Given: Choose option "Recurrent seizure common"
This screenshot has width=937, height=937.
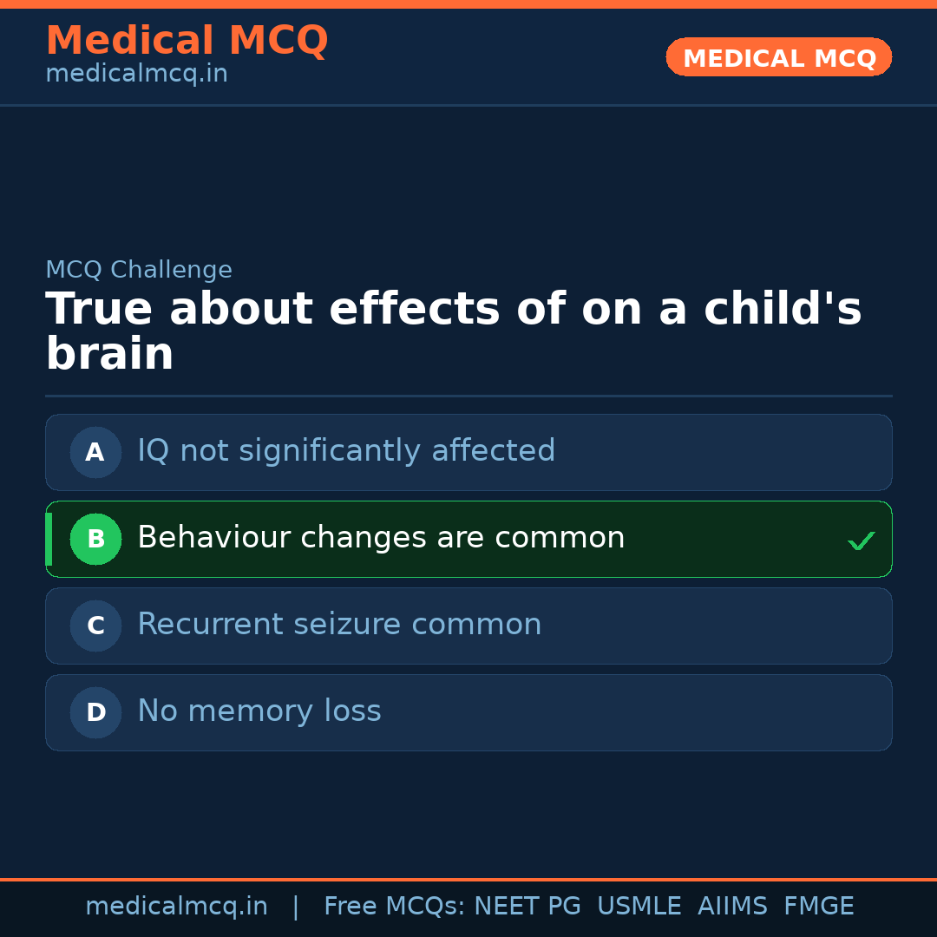Looking at the screenshot, I should 339,625.
